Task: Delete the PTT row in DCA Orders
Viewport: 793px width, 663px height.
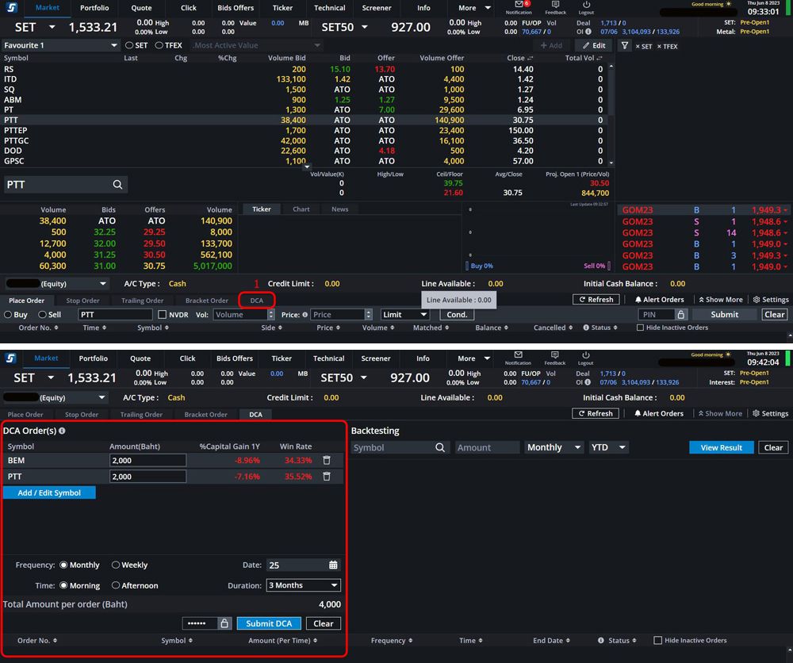Action: 327,476
